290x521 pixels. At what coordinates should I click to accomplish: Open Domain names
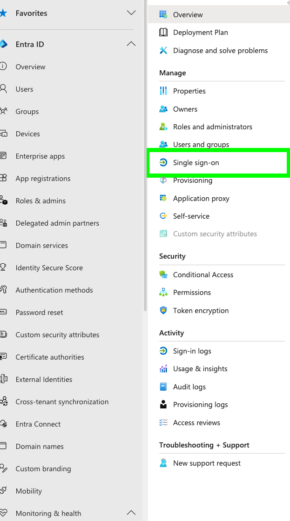coord(40,446)
